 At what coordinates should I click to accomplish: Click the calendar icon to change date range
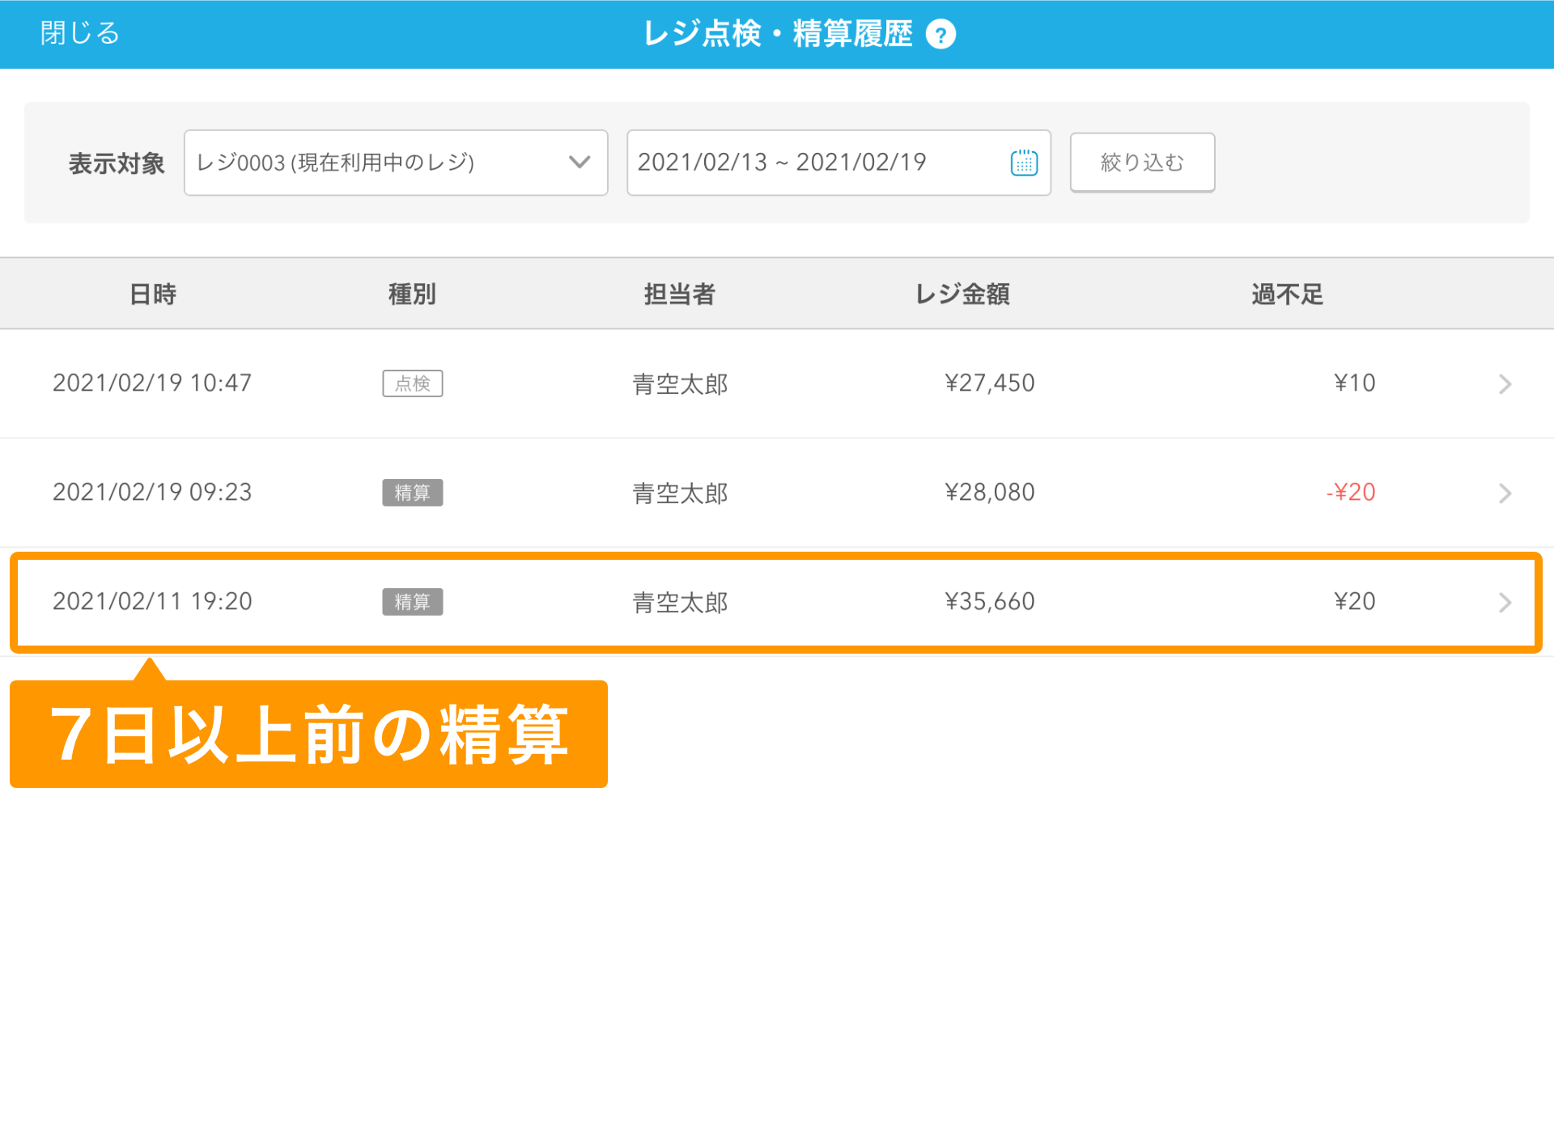[x=1025, y=162]
